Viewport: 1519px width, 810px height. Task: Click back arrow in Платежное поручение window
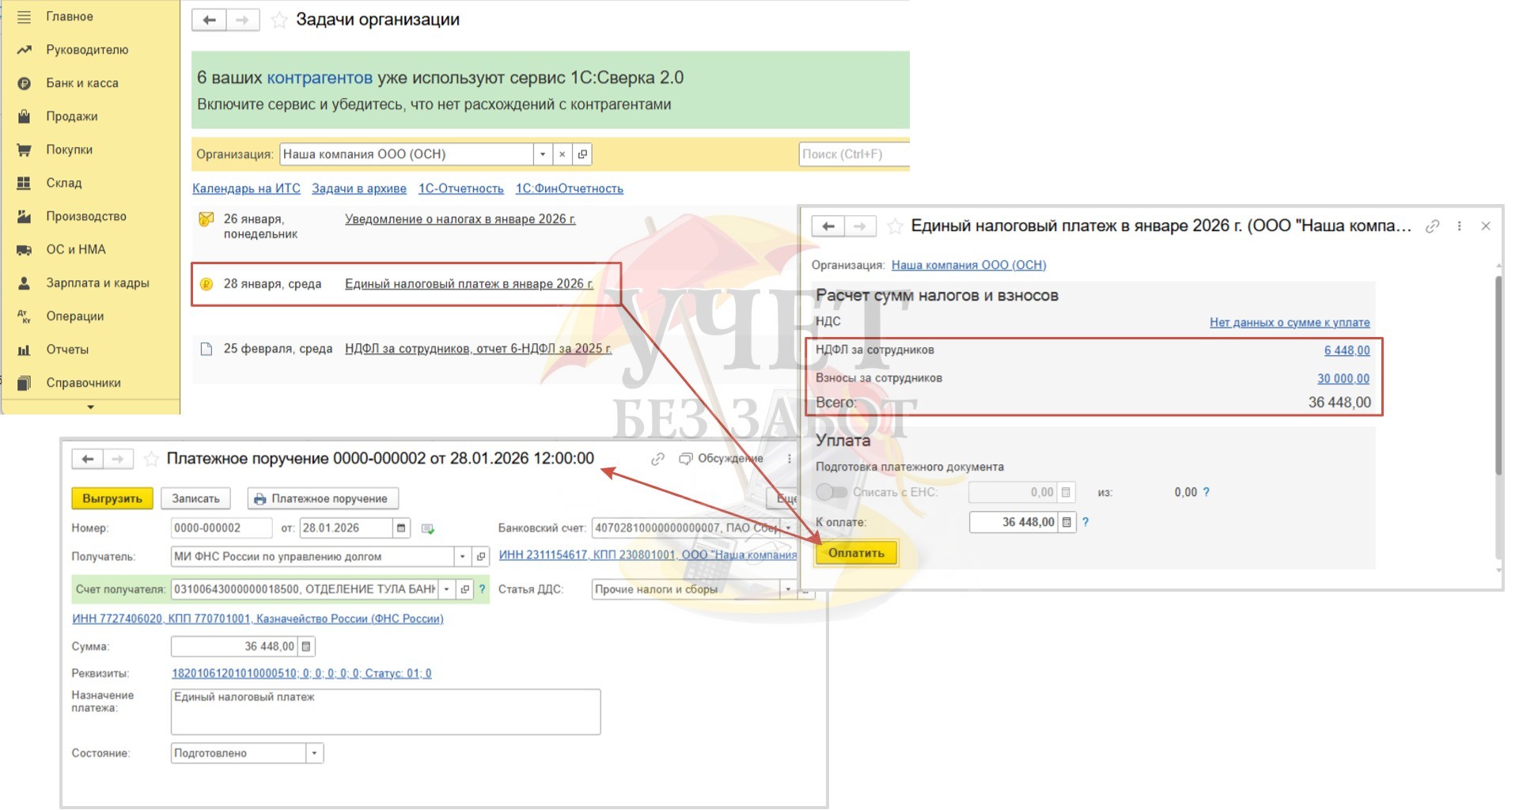88,460
